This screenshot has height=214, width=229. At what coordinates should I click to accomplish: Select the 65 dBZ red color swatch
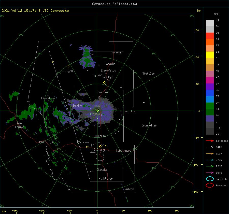pos(210,36)
